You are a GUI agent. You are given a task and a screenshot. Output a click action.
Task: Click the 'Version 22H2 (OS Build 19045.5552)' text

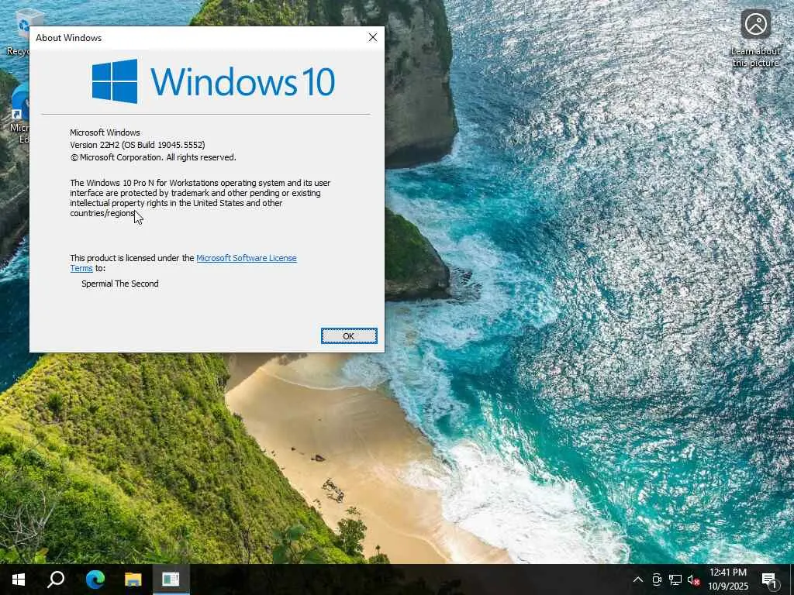tap(137, 145)
